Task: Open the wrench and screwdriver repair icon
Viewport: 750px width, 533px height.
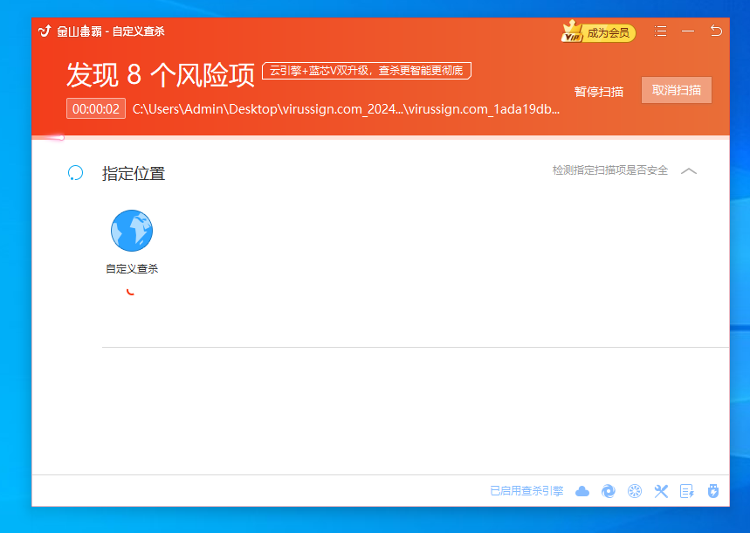Action: click(x=661, y=491)
